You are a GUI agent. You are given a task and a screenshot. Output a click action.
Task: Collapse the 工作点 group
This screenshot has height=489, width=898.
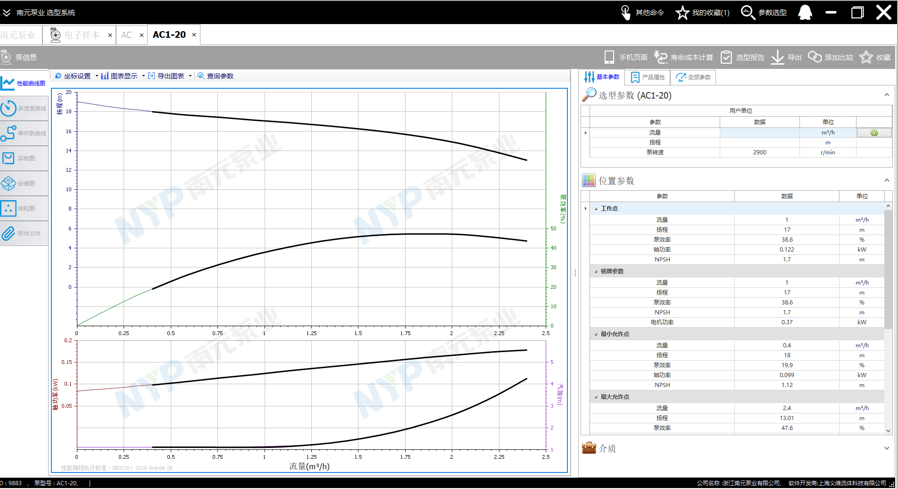pyautogui.click(x=596, y=209)
